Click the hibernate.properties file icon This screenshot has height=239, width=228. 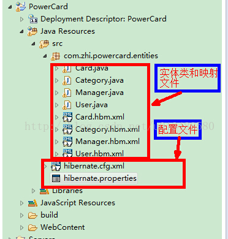tap(56, 178)
